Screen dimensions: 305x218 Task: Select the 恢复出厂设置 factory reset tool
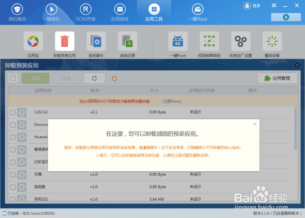point(241,41)
